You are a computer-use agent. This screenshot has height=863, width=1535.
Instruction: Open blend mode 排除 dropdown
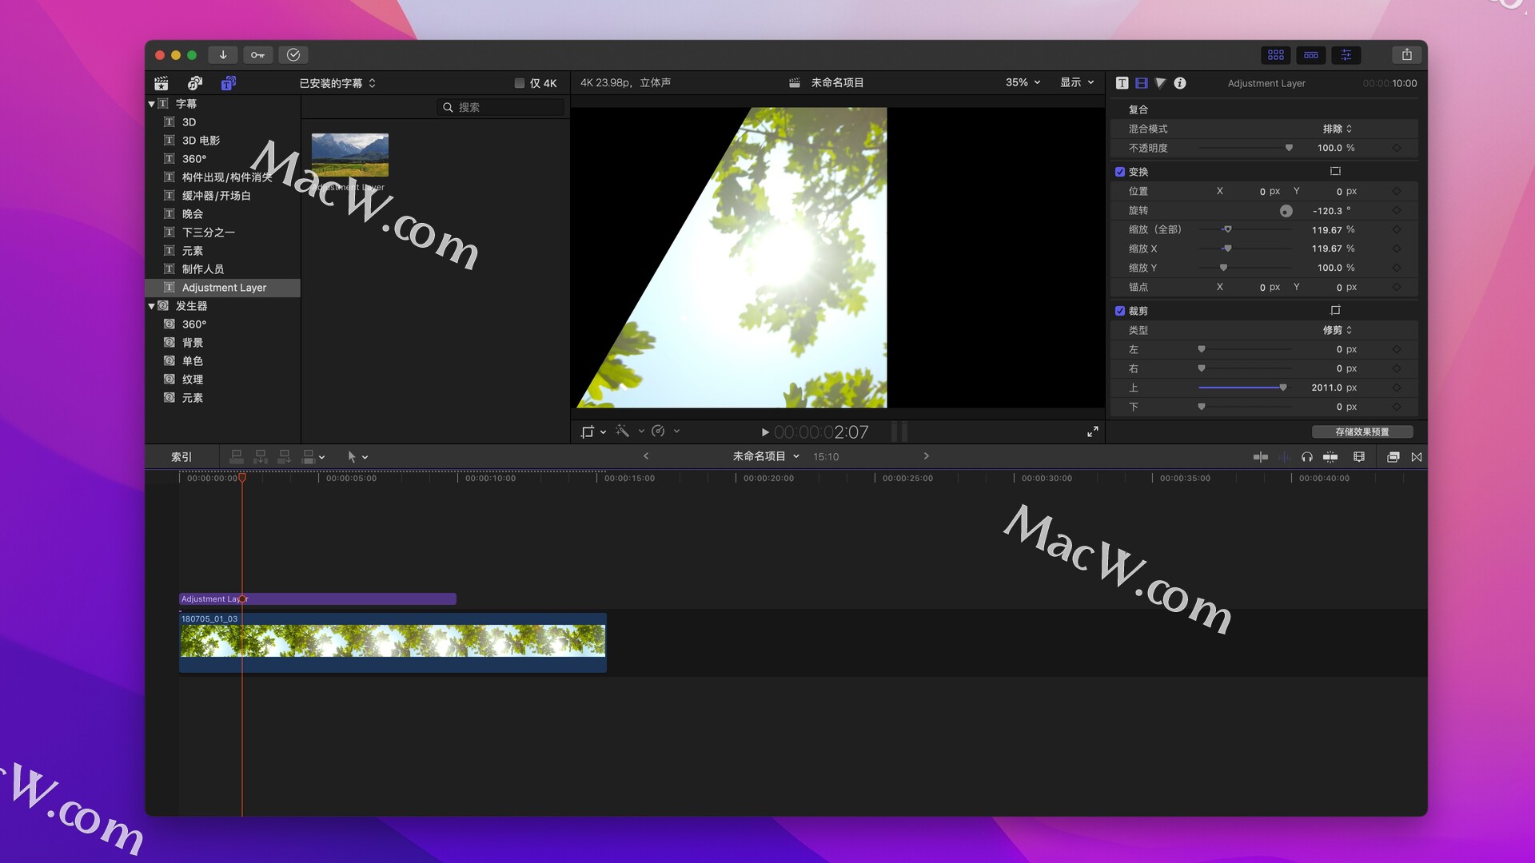click(1337, 129)
